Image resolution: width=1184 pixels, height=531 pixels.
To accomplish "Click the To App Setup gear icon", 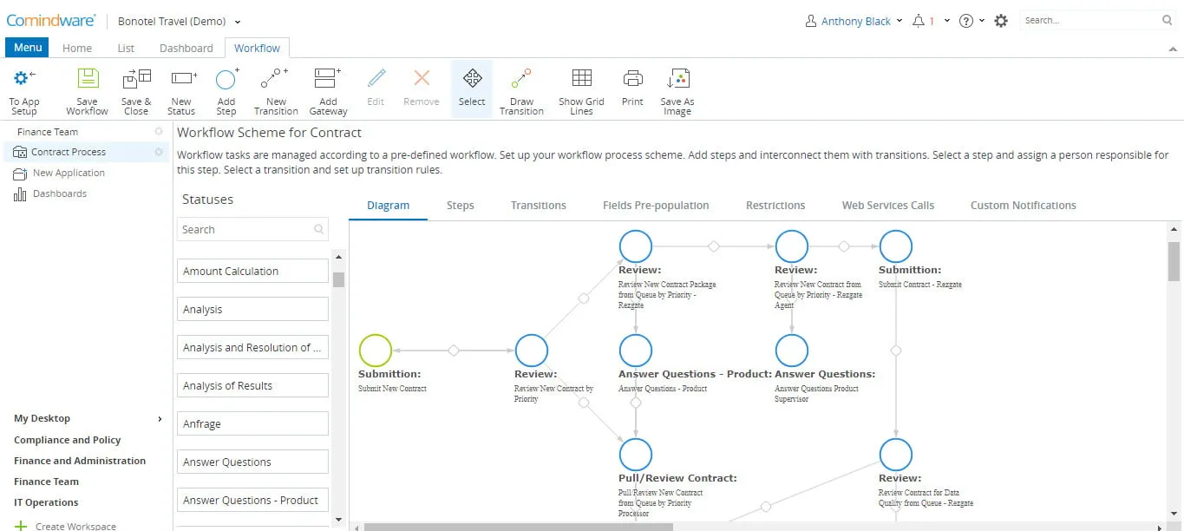I will 24,79.
